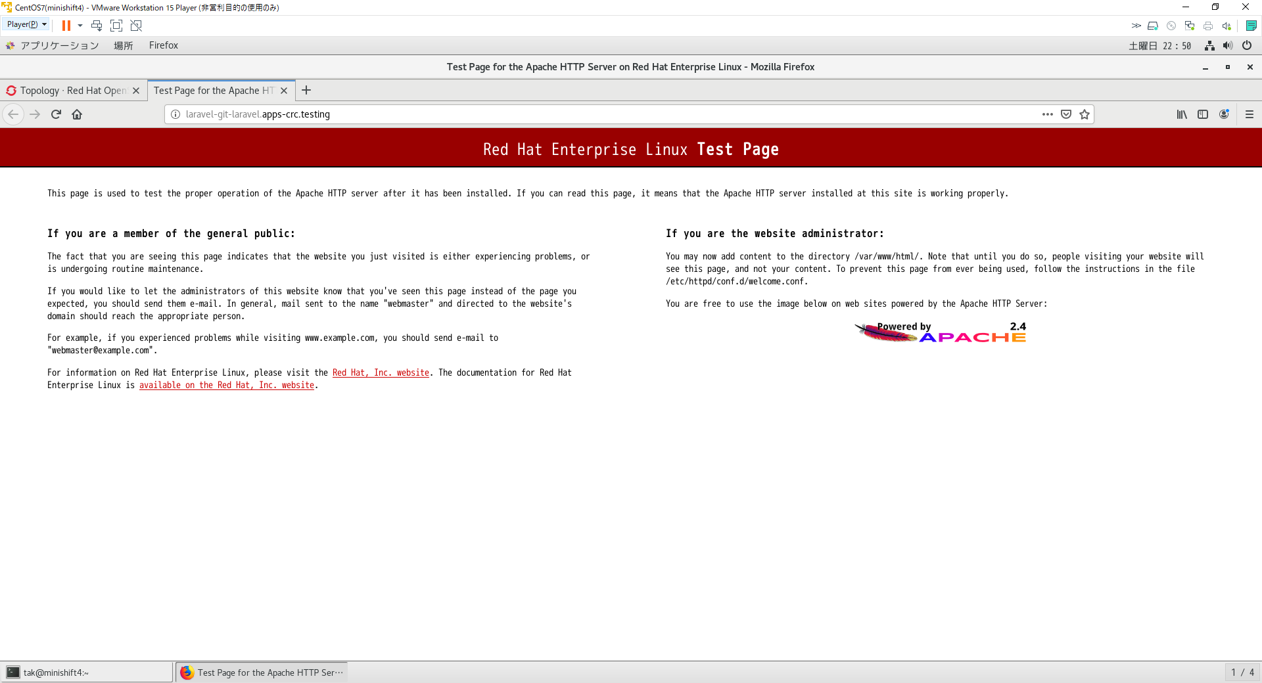Open the 場所 places menu
This screenshot has height=683, width=1262.
pyautogui.click(x=123, y=45)
